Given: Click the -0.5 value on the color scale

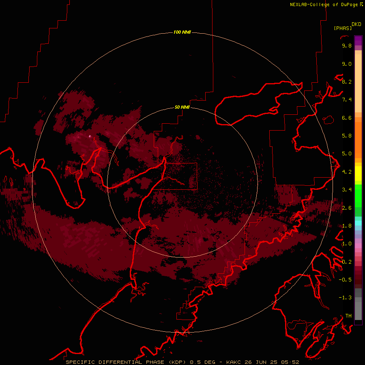Looking at the screenshot, I should click(345, 280).
